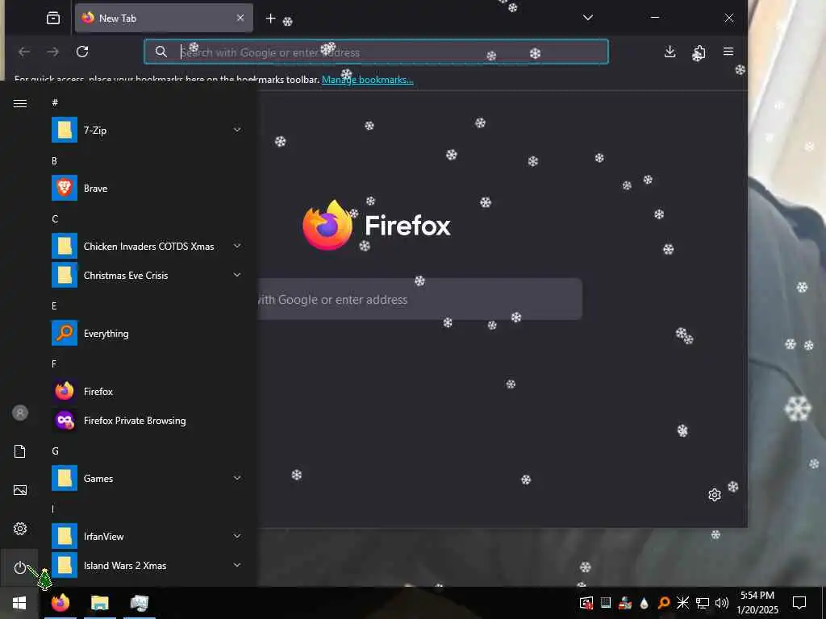Click the Manage bookmarks link
826x619 pixels.
click(x=368, y=80)
